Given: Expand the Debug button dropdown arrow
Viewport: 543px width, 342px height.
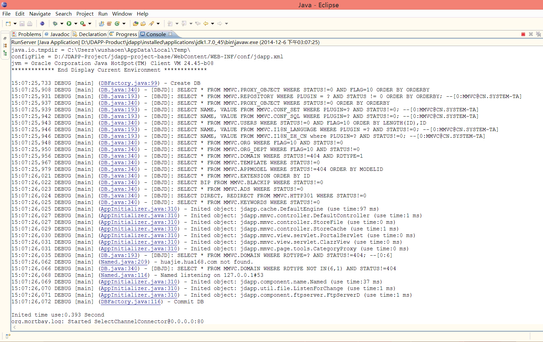Looking at the screenshot, I should [x=62, y=24].
